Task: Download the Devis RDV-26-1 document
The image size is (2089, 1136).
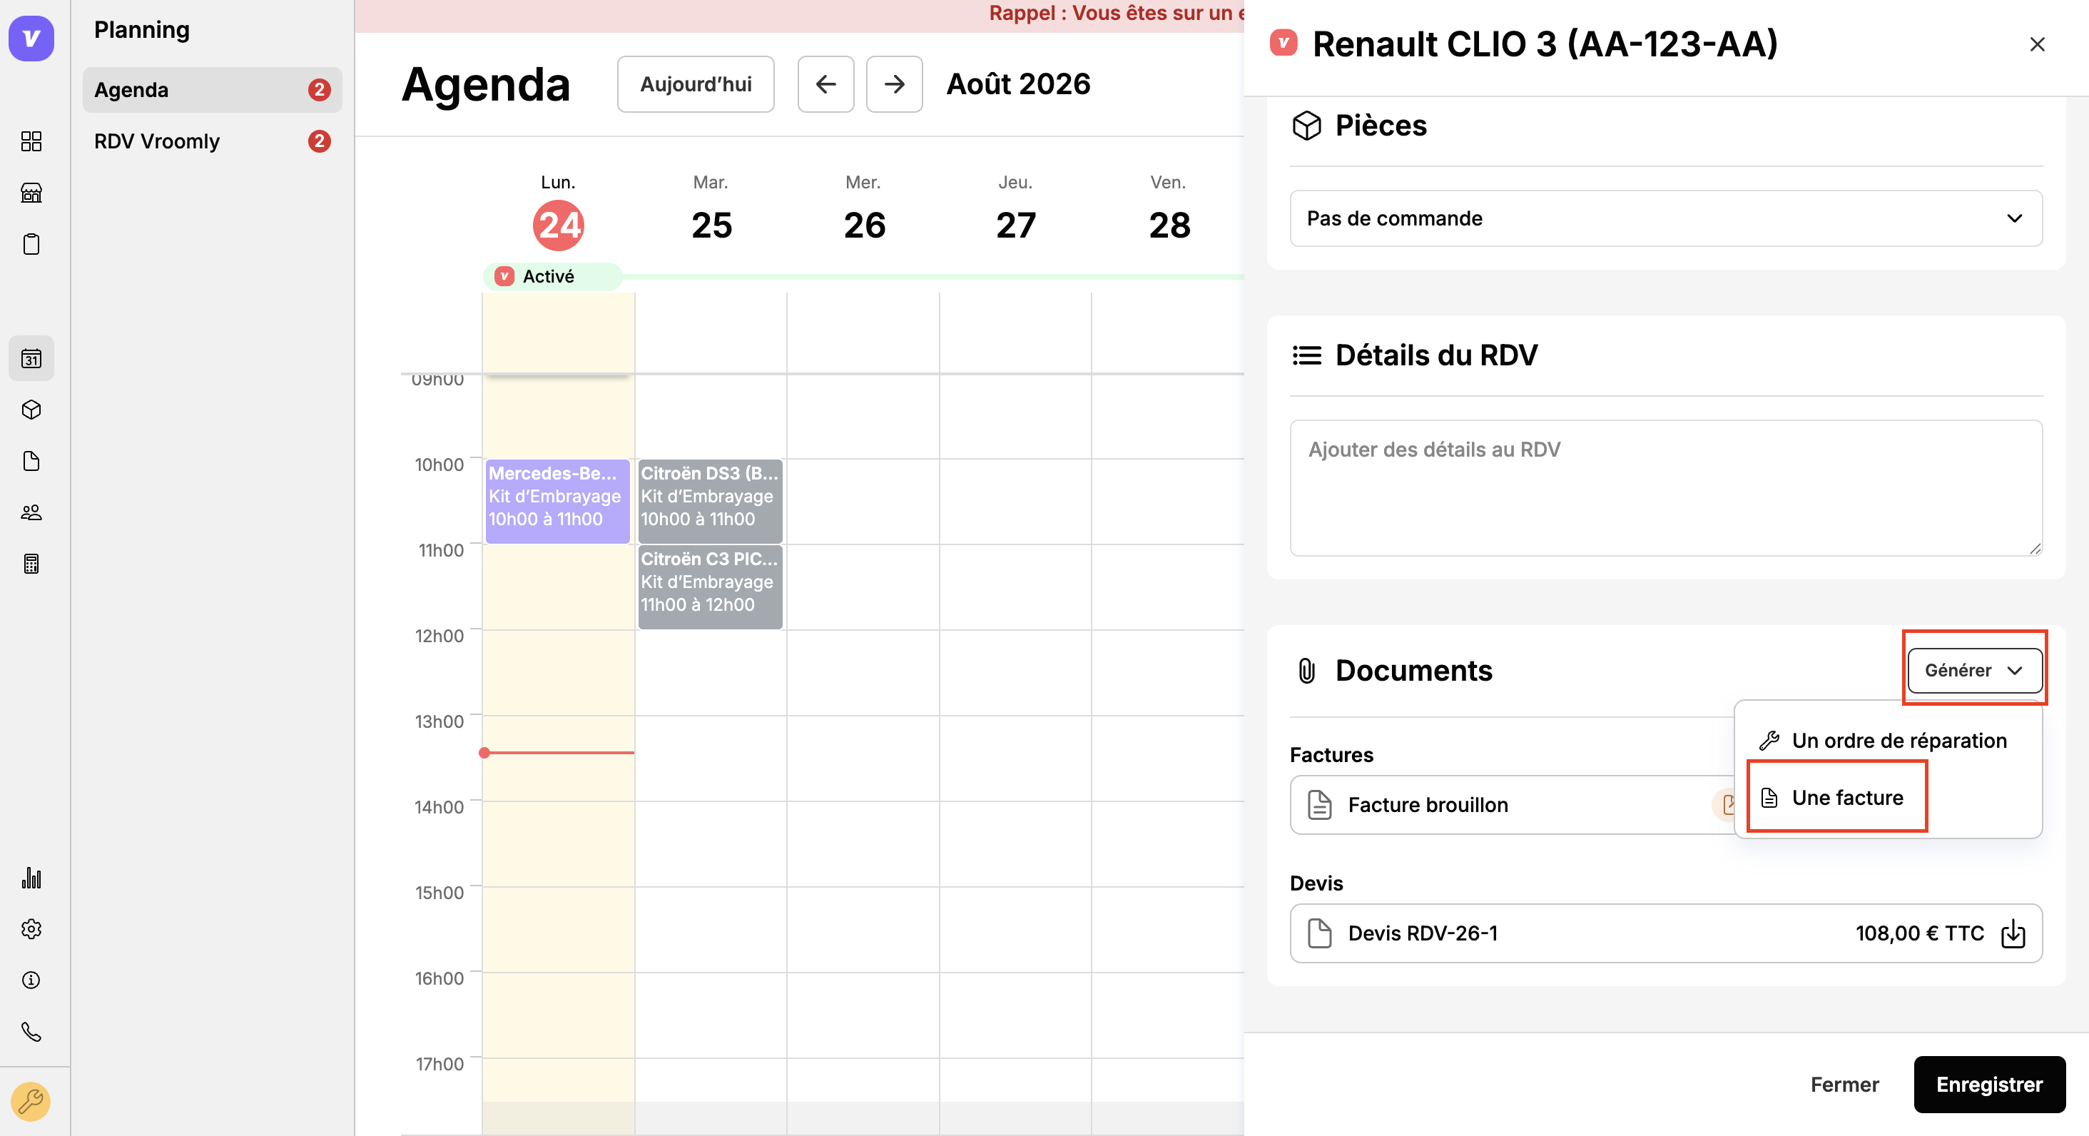Action: [x=2013, y=933]
